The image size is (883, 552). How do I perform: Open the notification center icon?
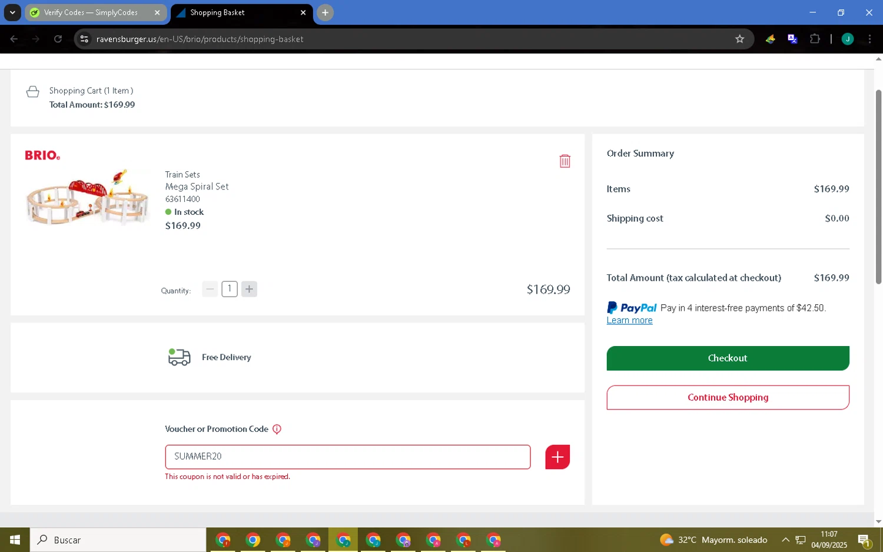(x=864, y=540)
